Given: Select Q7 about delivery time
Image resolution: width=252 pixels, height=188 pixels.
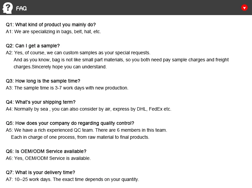Looking at the screenshot, I should pyautogui.click(x=40, y=172).
